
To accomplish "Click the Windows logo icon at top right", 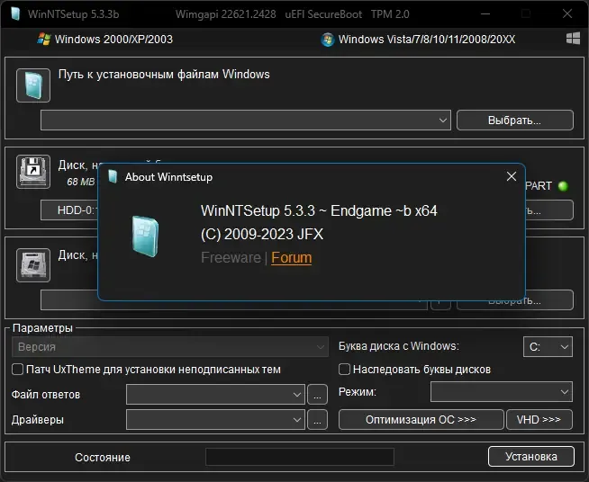I will point(573,39).
